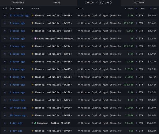Click the link icon in the table header
The width and height of the screenshot is (159, 134).
pyautogui.click(x=6, y=8)
